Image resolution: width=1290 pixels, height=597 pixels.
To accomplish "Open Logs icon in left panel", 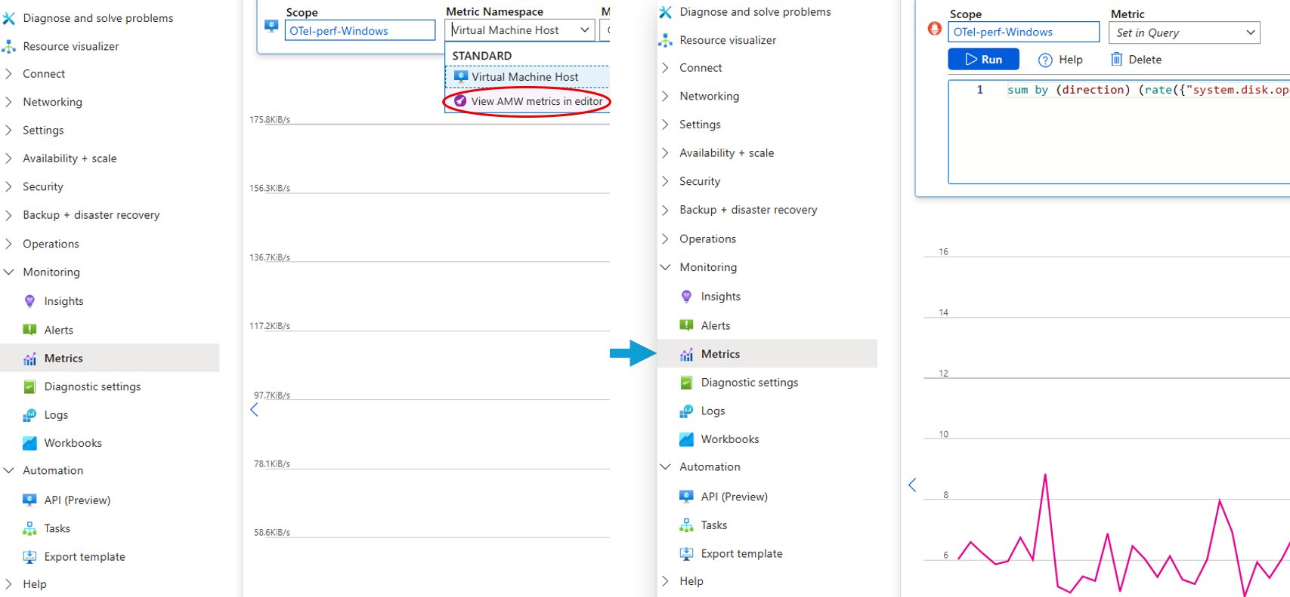I will [29, 415].
